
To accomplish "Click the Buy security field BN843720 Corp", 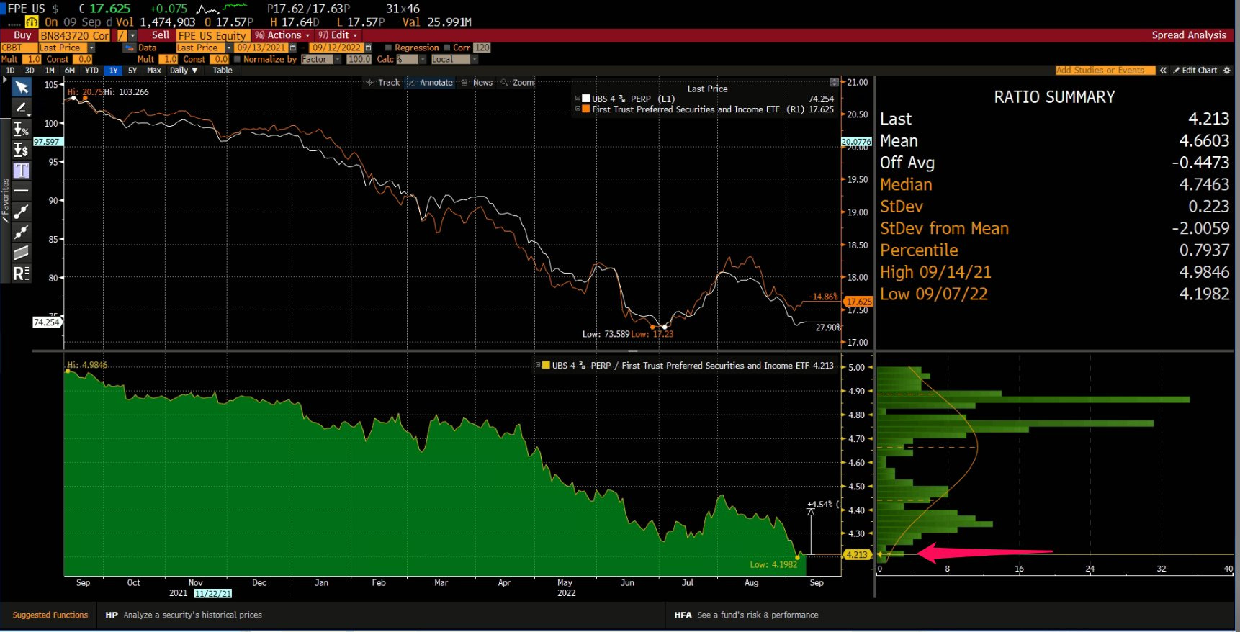I will point(75,35).
